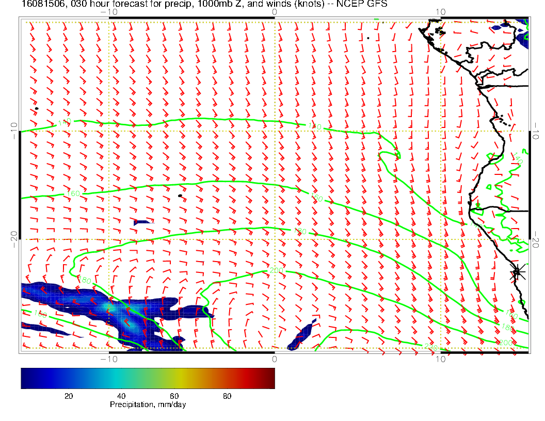This screenshot has height=421, width=545.
Task: Click the '80' tick label under the colorbar
Action: click(227, 396)
